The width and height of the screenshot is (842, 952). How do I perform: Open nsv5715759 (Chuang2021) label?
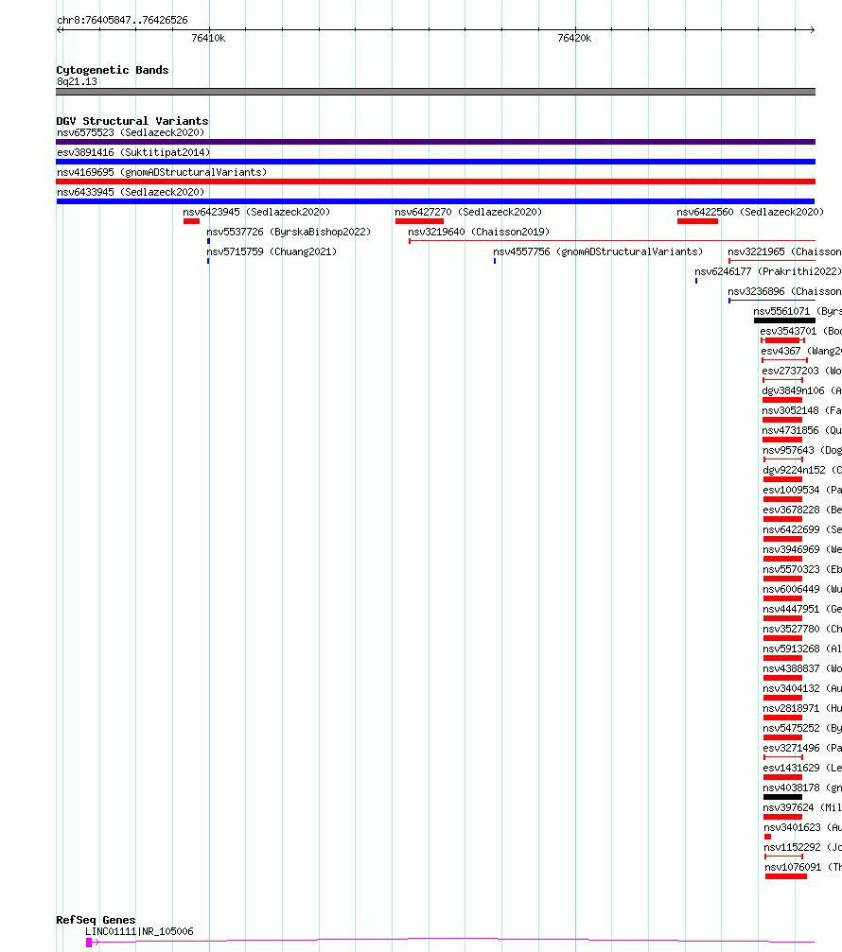(272, 251)
